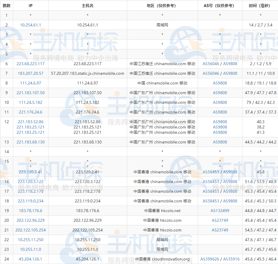Open IP link 183.78.176.6

click(x=31, y=211)
